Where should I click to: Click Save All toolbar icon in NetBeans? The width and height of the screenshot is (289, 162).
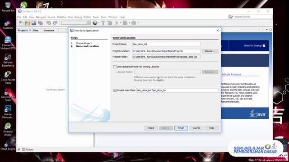pyautogui.click(x=40, y=23)
